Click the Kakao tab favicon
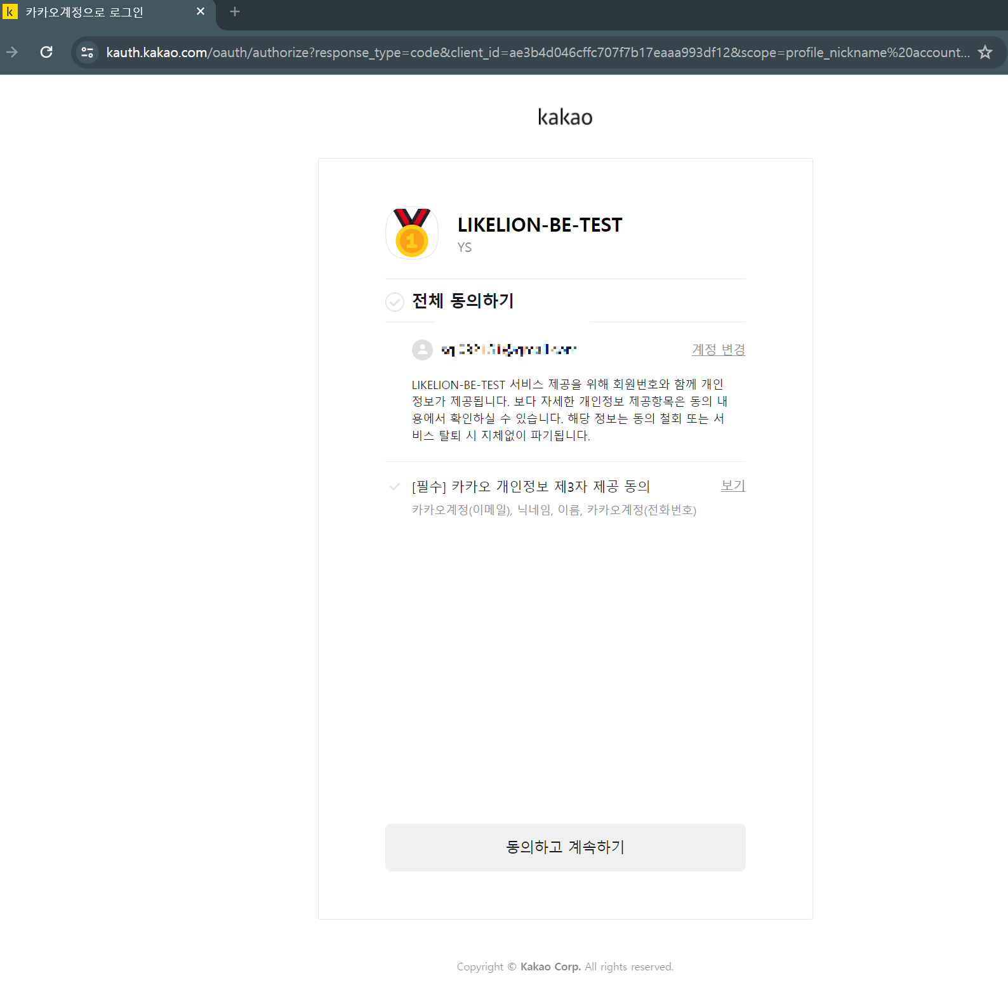 pos(10,11)
